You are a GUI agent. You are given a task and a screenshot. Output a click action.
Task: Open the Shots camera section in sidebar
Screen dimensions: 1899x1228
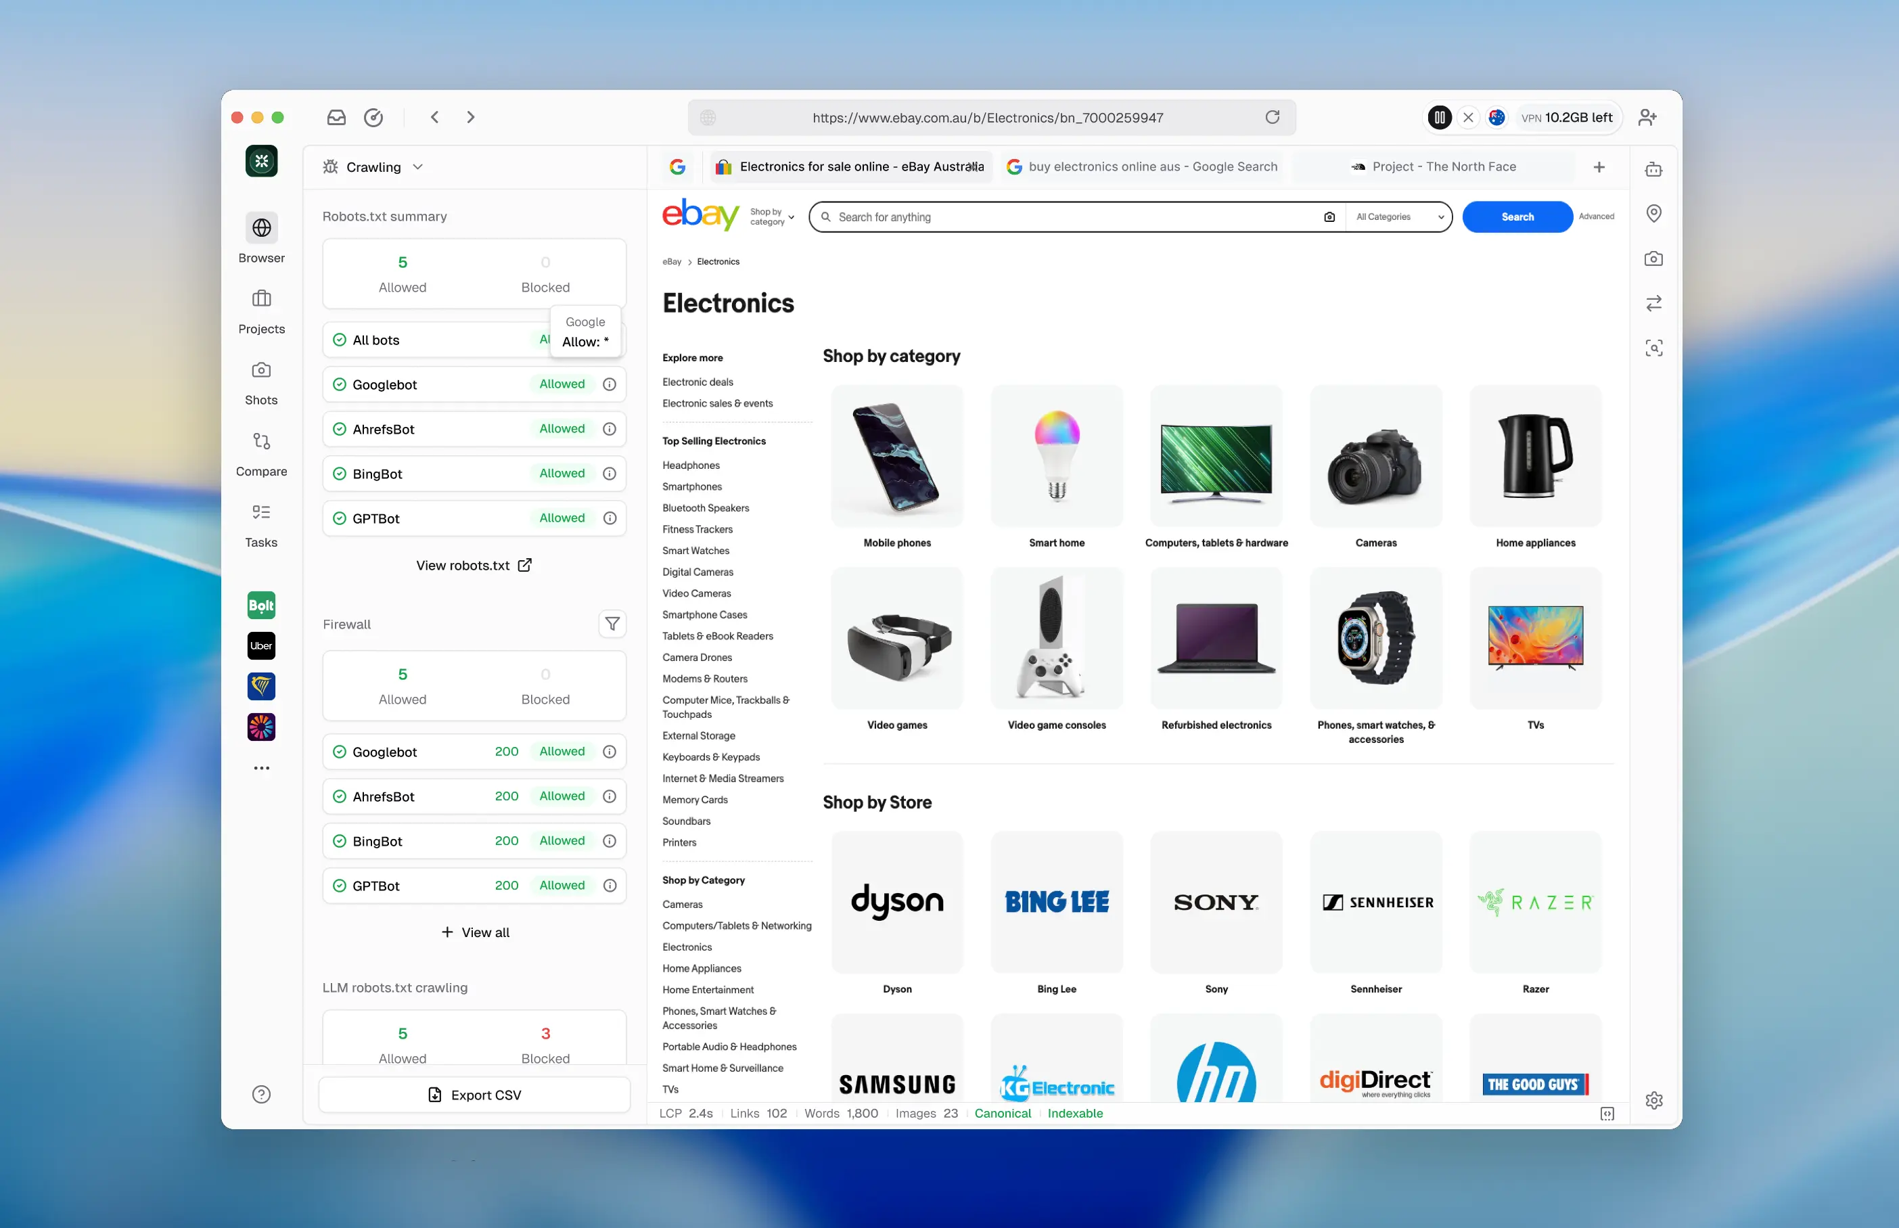260,382
